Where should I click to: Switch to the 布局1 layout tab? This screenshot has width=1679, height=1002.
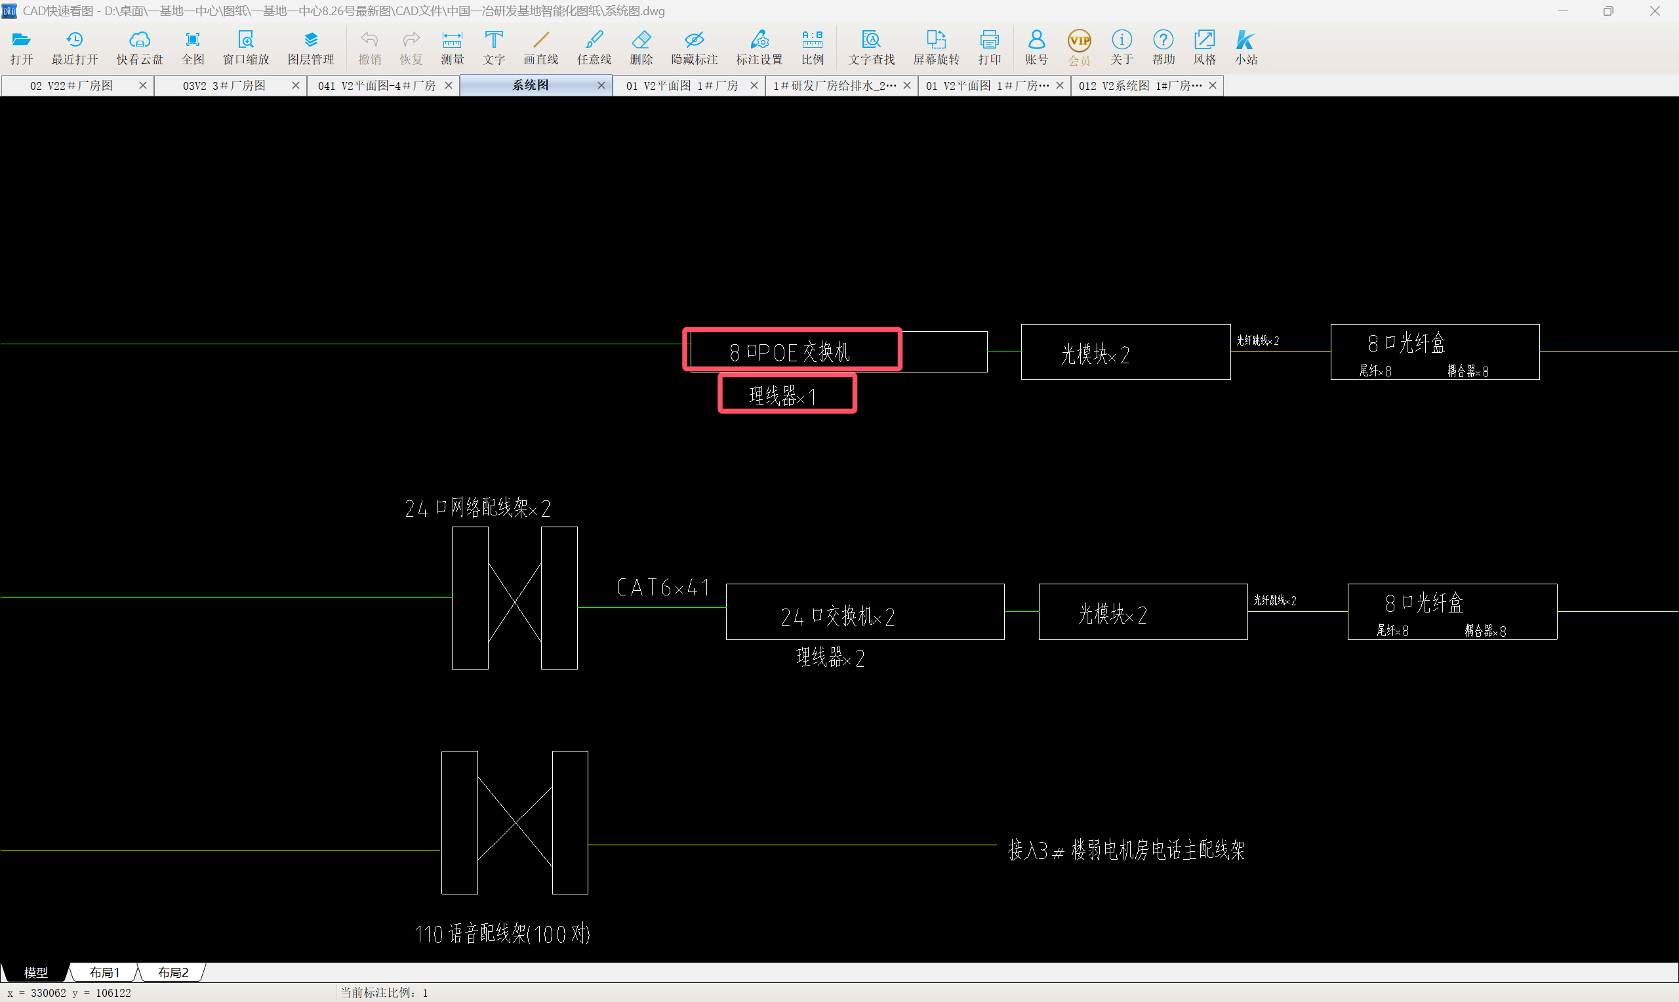click(104, 972)
